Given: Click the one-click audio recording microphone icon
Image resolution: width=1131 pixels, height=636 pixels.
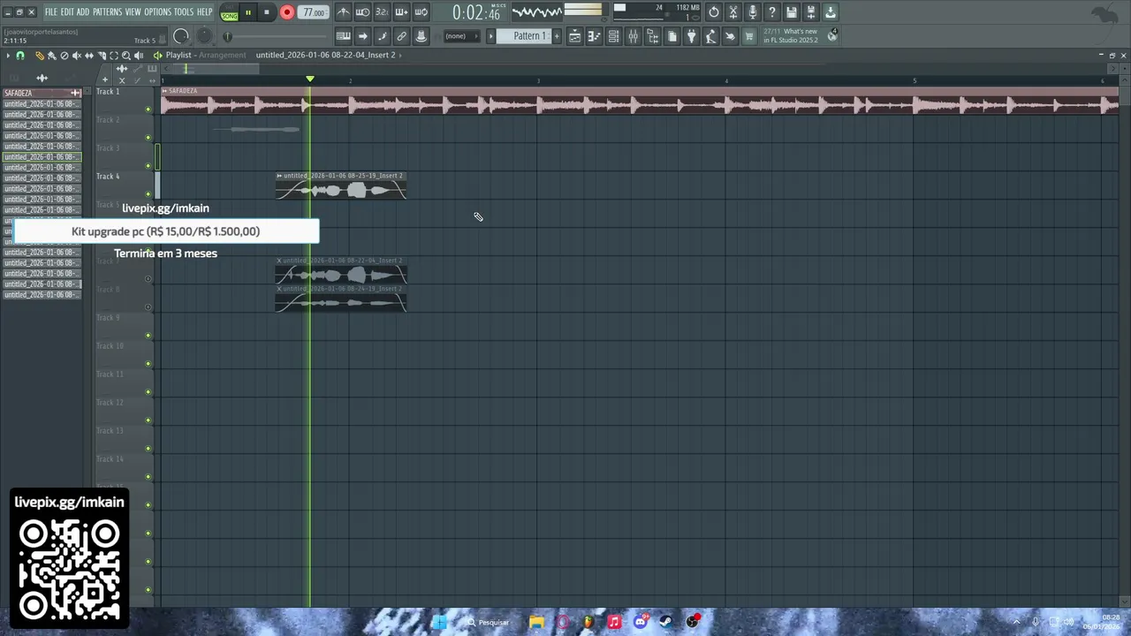Looking at the screenshot, I should [x=753, y=12].
